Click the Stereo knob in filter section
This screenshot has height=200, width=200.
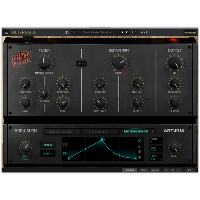point(44,93)
